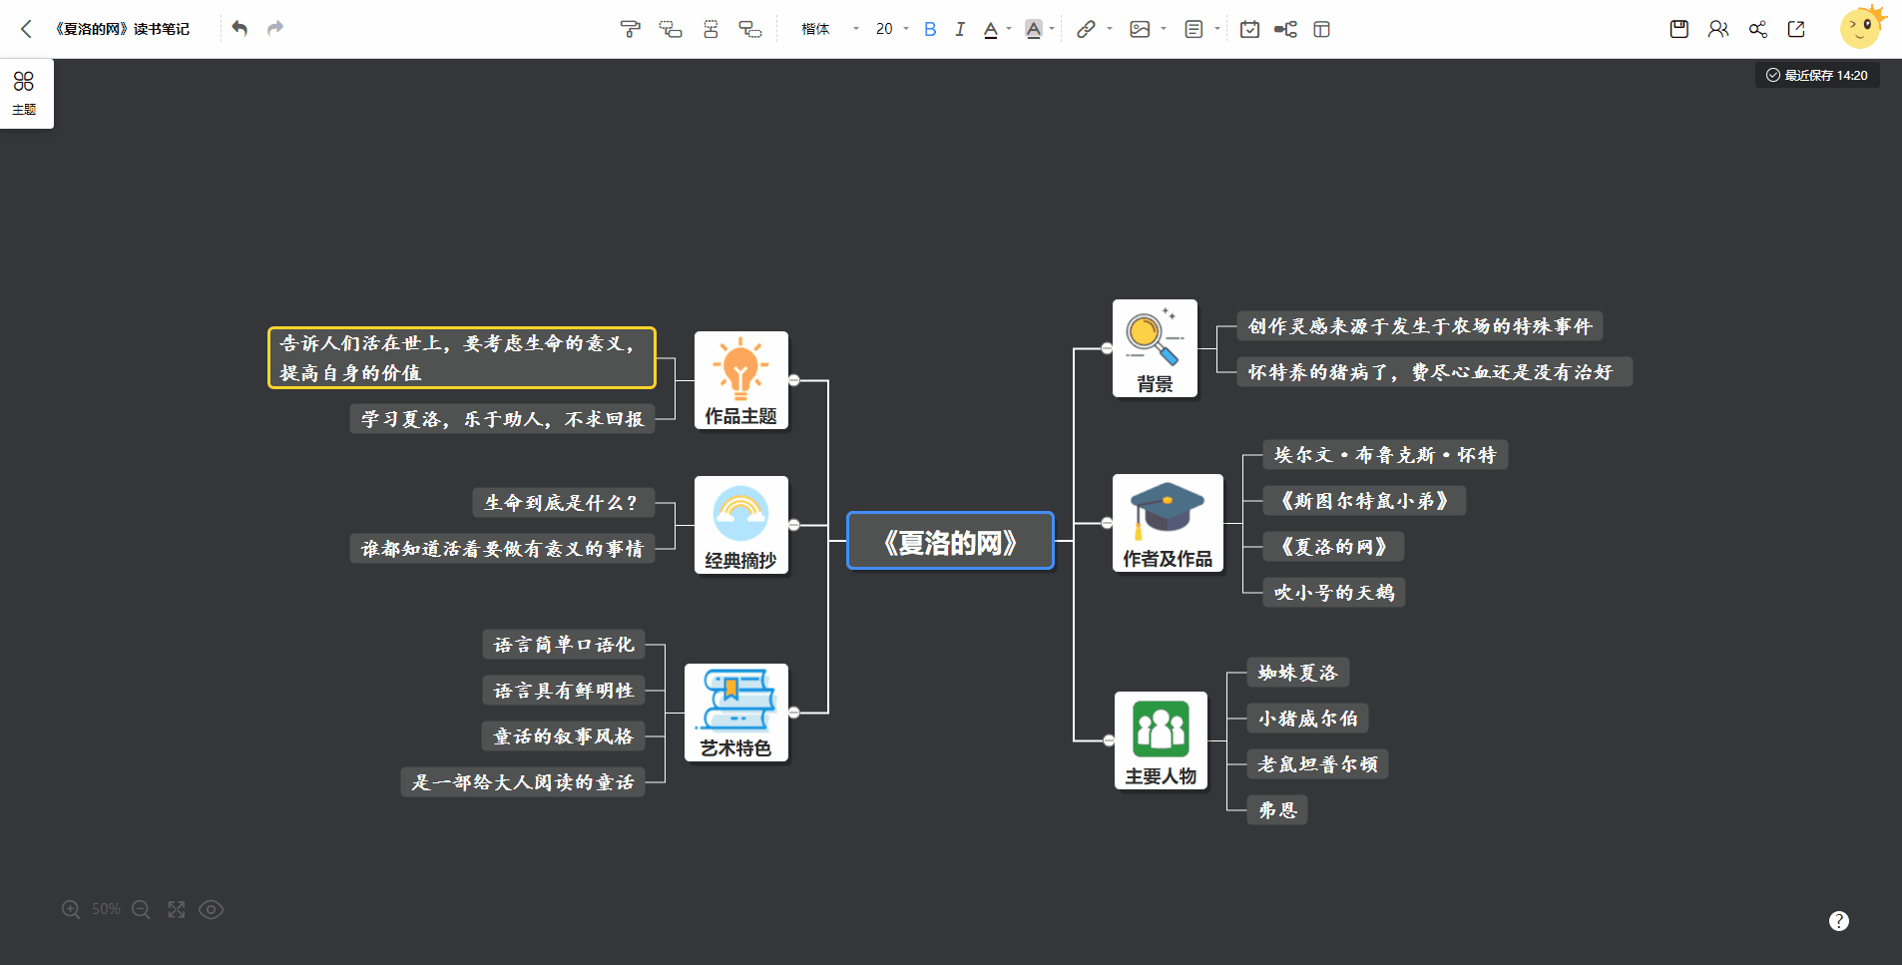Toggle the eye preview icon
The width and height of the screenshot is (1902, 965).
[x=211, y=909]
